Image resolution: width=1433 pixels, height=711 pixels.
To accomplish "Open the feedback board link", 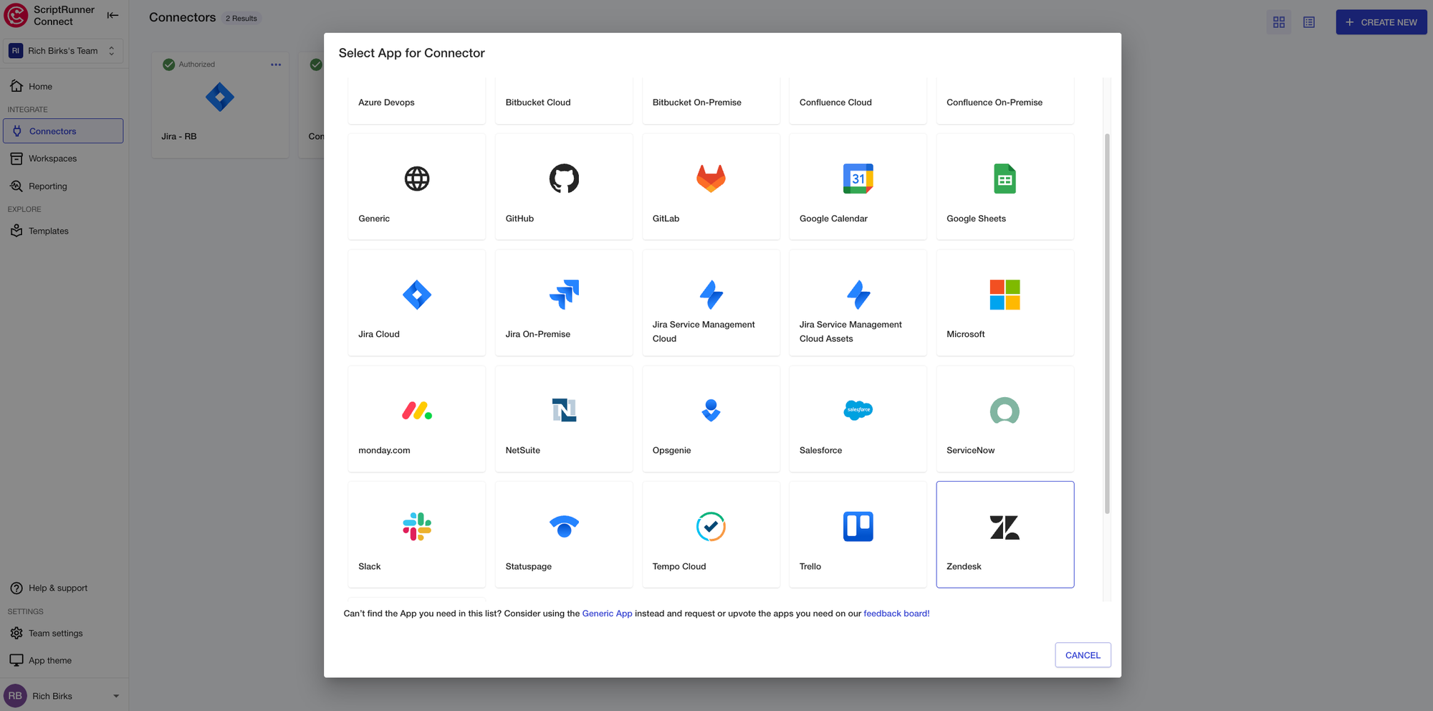I will [896, 614].
